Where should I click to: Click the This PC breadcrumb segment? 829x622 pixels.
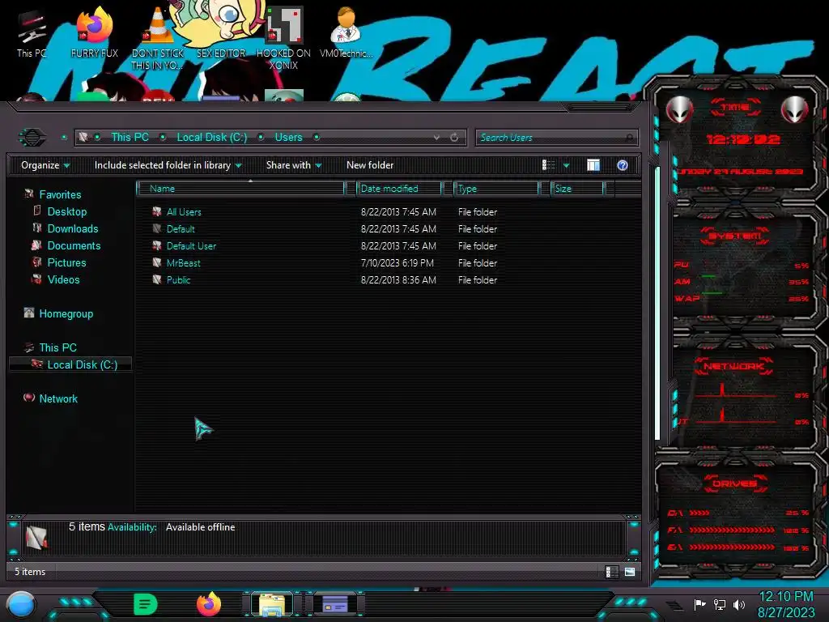130,138
